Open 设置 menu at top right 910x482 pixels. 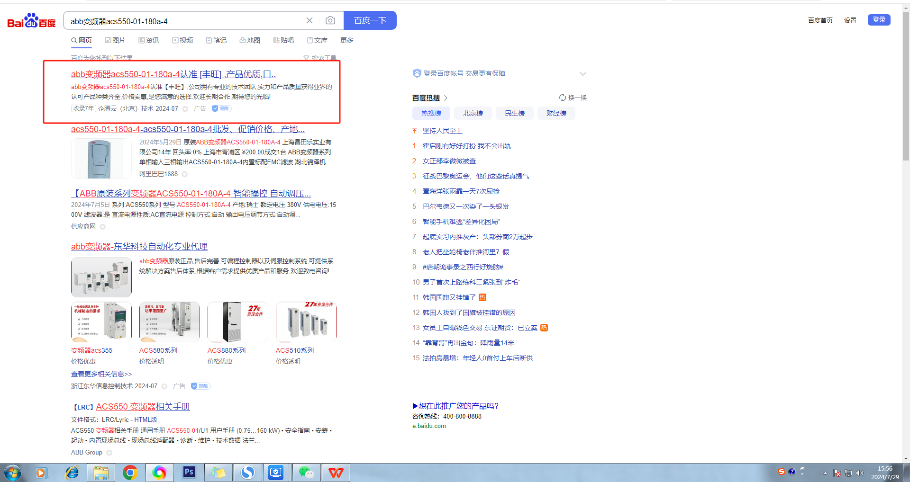click(x=850, y=20)
